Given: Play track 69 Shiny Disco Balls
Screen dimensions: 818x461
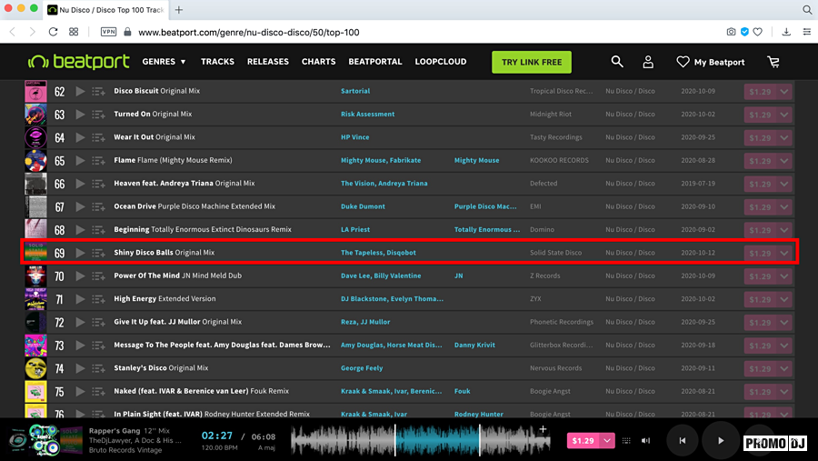Looking at the screenshot, I should (80, 253).
